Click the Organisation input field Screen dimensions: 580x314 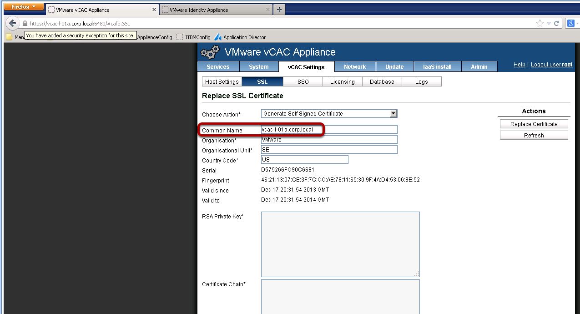click(x=329, y=140)
